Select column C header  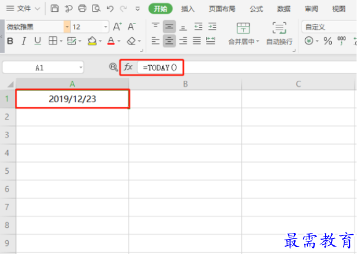tap(299, 84)
